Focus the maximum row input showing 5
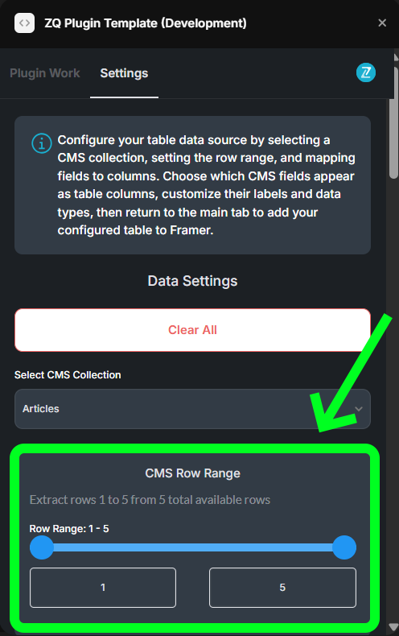 (282, 588)
